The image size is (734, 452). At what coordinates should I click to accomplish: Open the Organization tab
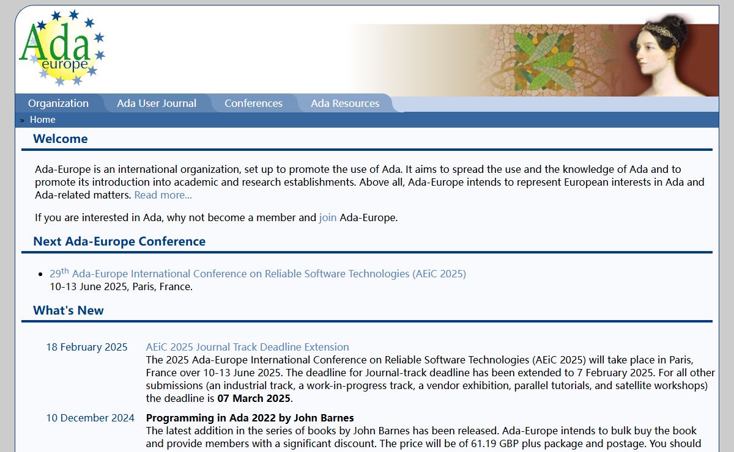pyautogui.click(x=58, y=103)
